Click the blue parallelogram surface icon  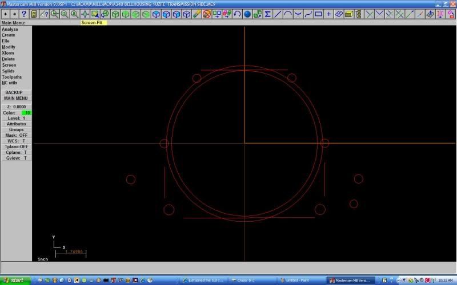tap(339, 14)
